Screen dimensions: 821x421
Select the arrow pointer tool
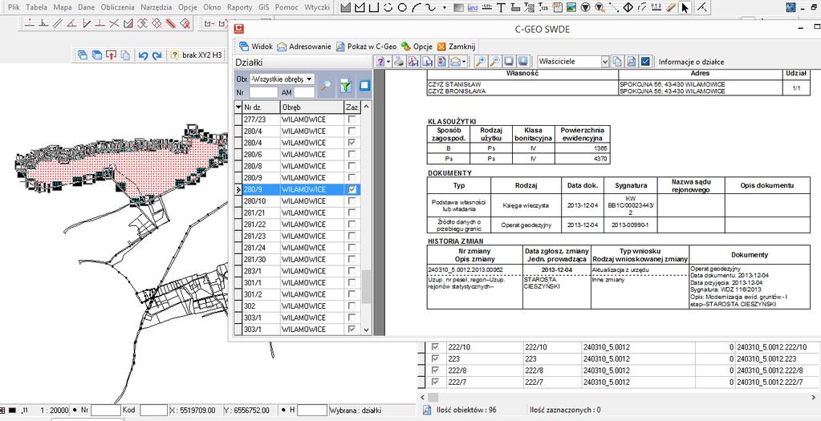click(x=685, y=7)
